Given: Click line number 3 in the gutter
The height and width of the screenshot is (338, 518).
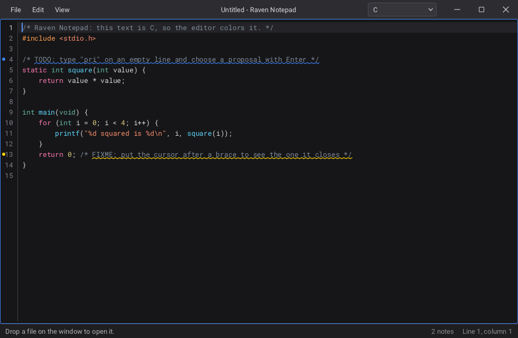Looking at the screenshot, I should [x=11, y=49].
